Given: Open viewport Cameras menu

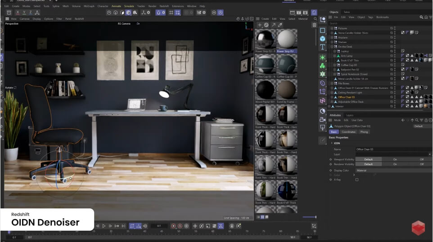Looking at the screenshot, I should click(x=24, y=19).
